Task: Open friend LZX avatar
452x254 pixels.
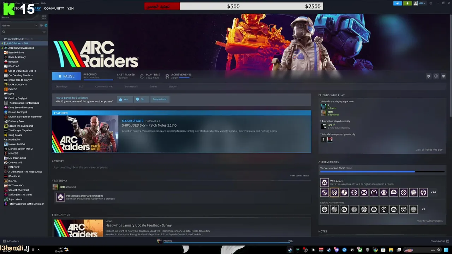Action: pyautogui.click(x=323, y=126)
